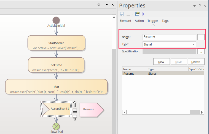
Task: Click the Name field containing Resume
Action: [x=169, y=37]
